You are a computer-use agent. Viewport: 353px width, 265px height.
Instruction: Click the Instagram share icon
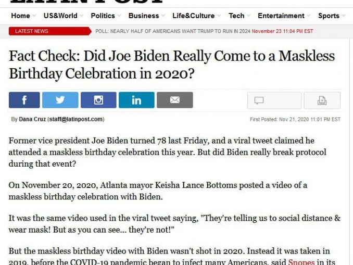tap(98, 100)
